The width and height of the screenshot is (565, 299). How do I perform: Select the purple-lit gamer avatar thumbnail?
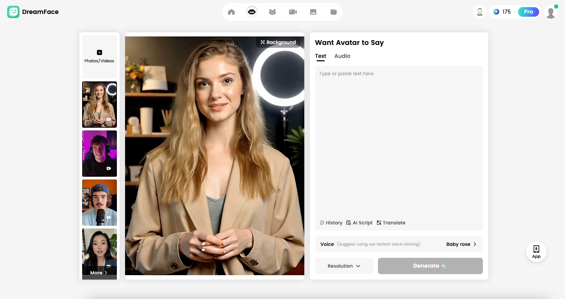100,154
